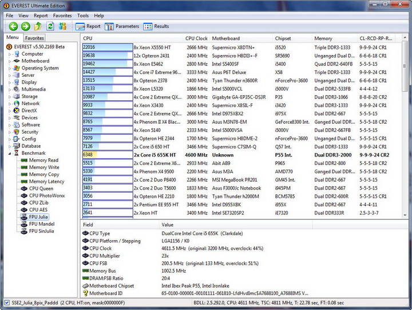Click the Report toolbar button
Screen dimensions: 412x310
point(88,26)
